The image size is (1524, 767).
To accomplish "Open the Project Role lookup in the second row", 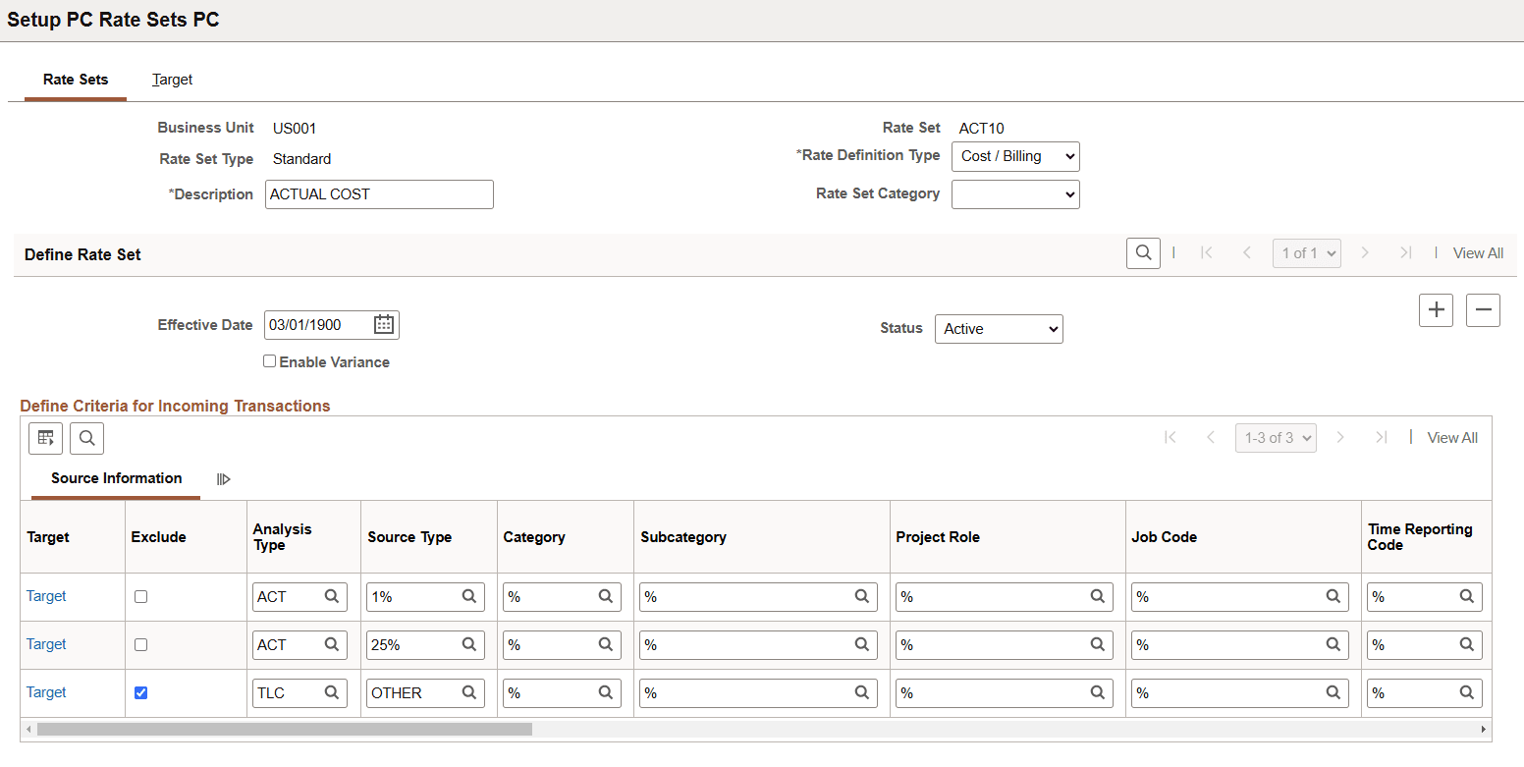I will tap(1098, 644).
